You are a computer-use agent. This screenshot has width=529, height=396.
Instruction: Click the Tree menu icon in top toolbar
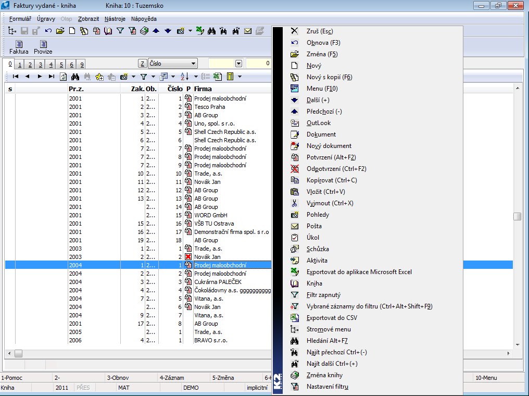12,31
